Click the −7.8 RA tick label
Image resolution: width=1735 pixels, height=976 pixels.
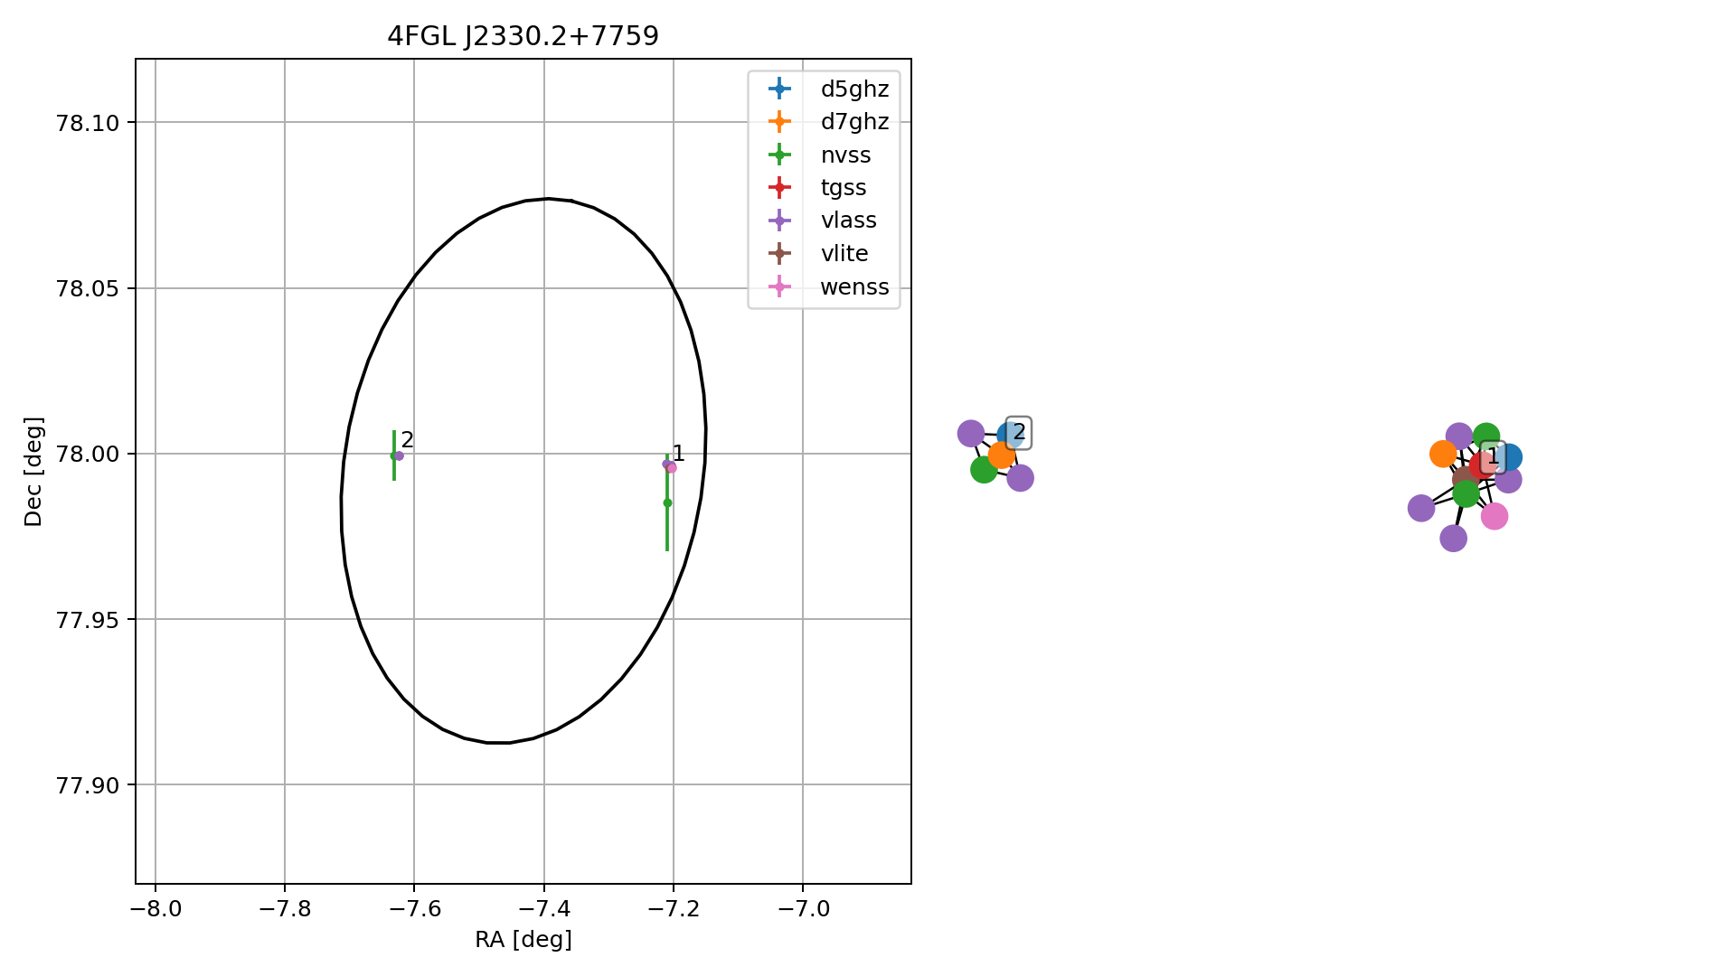tap(285, 908)
